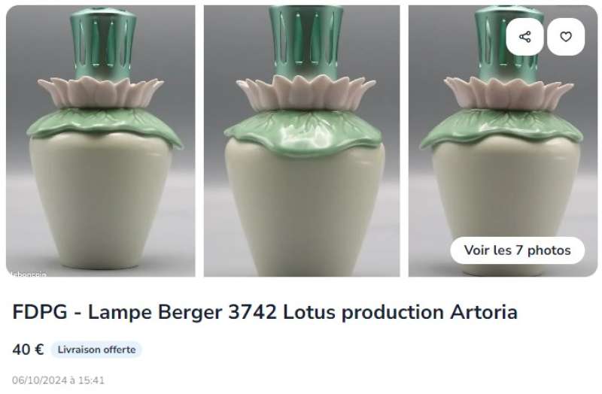
Task: Save the listing with the heart icon
Action: point(566,37)
